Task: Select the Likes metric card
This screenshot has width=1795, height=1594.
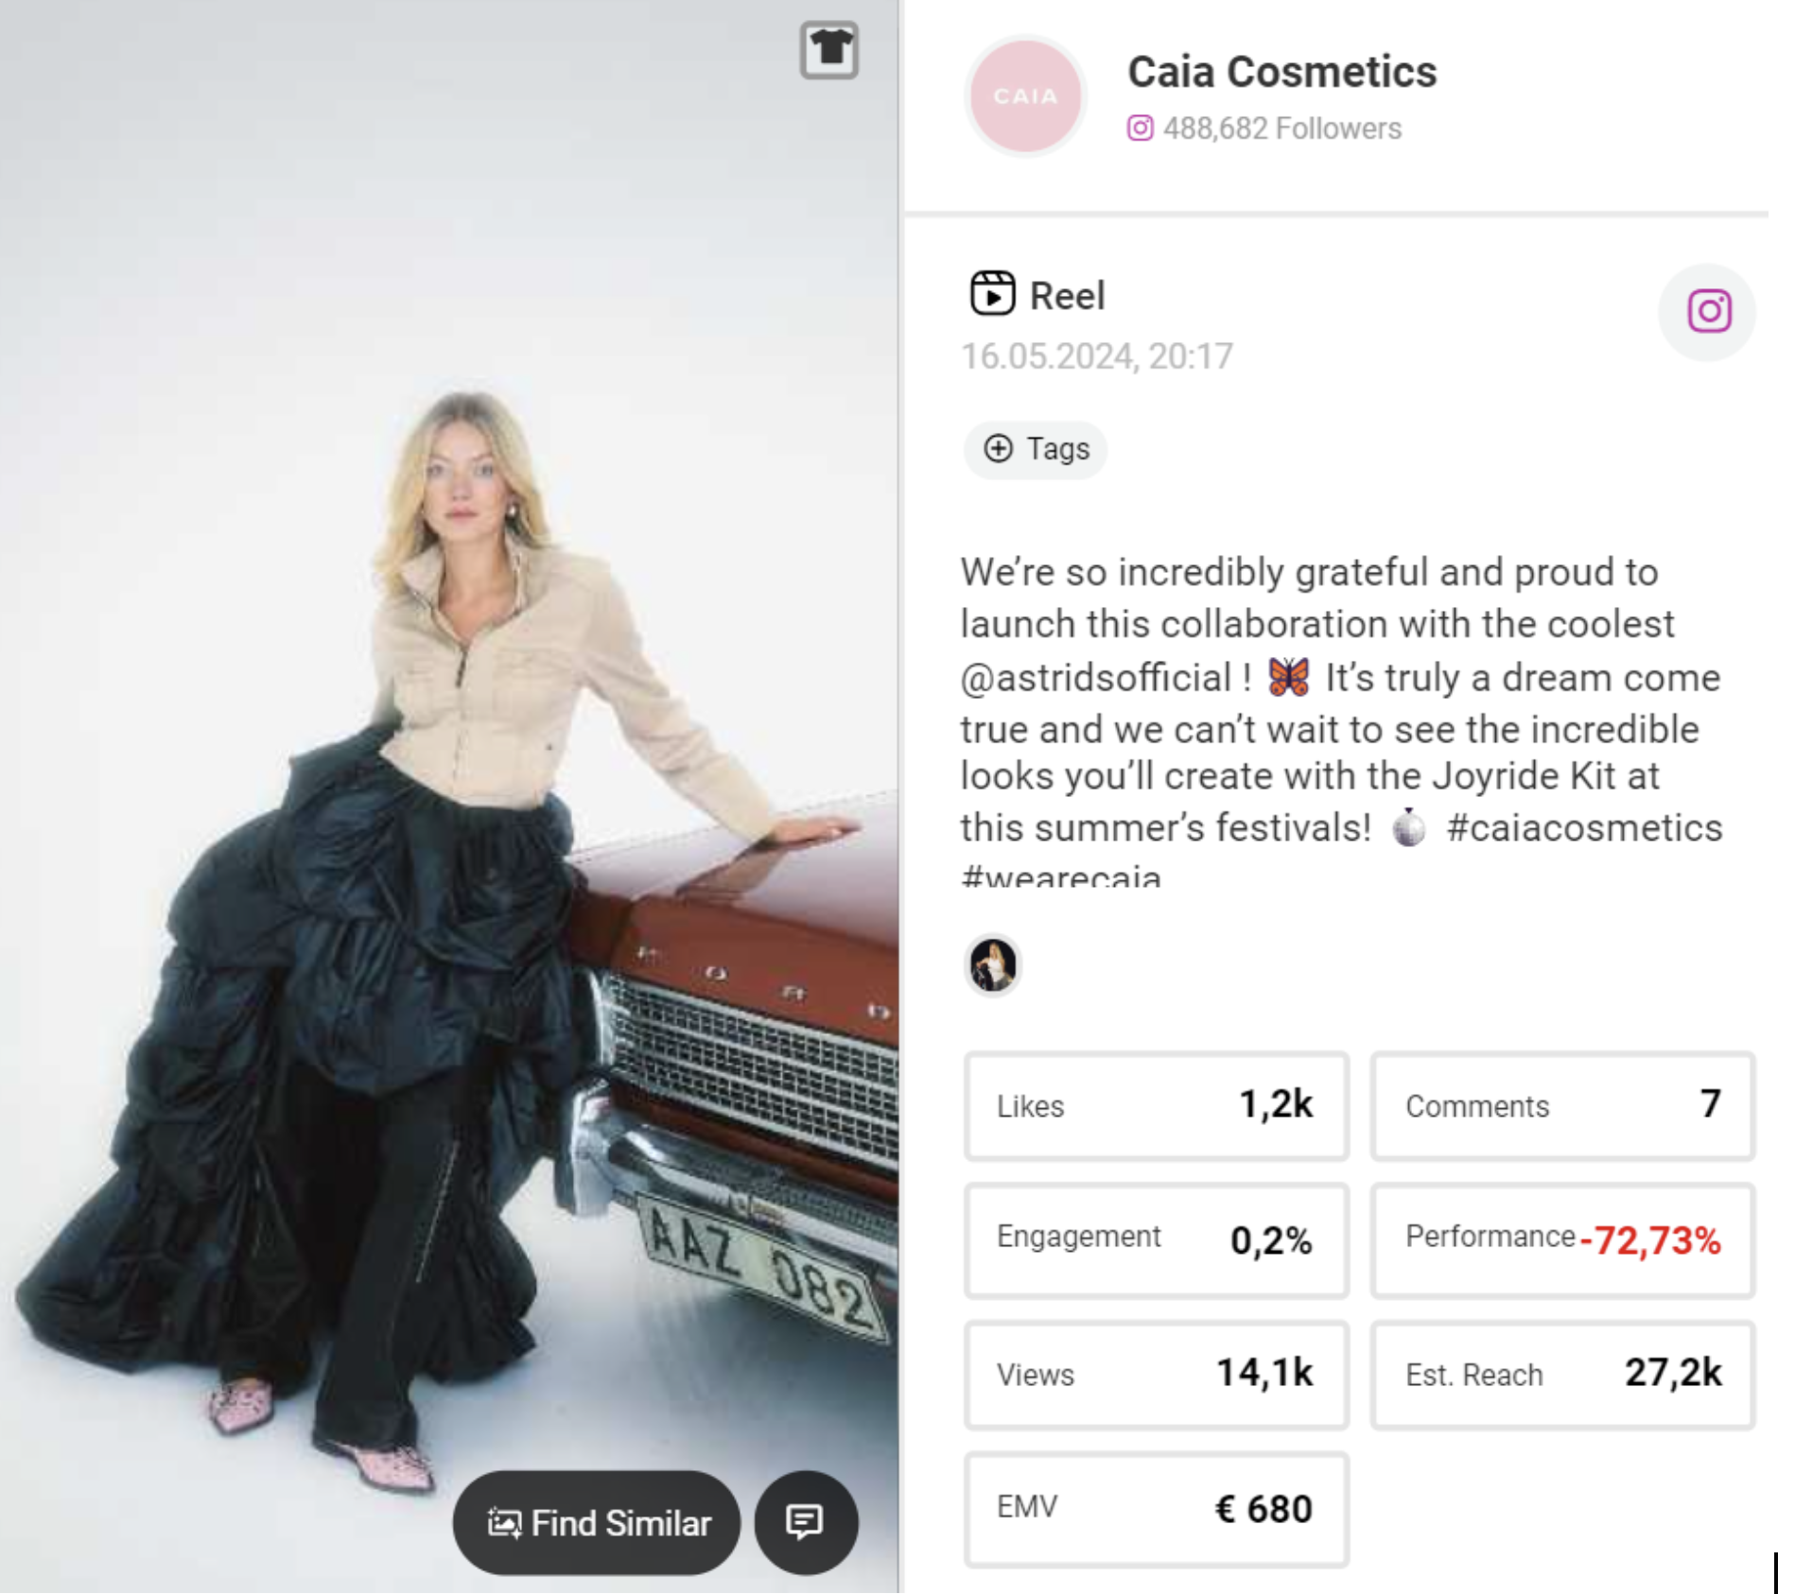Action: [x=1156, y=1105]
